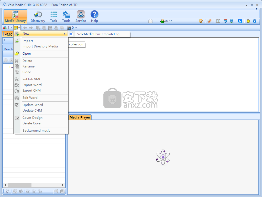Open the color palette theme icon

coord(201,21)
